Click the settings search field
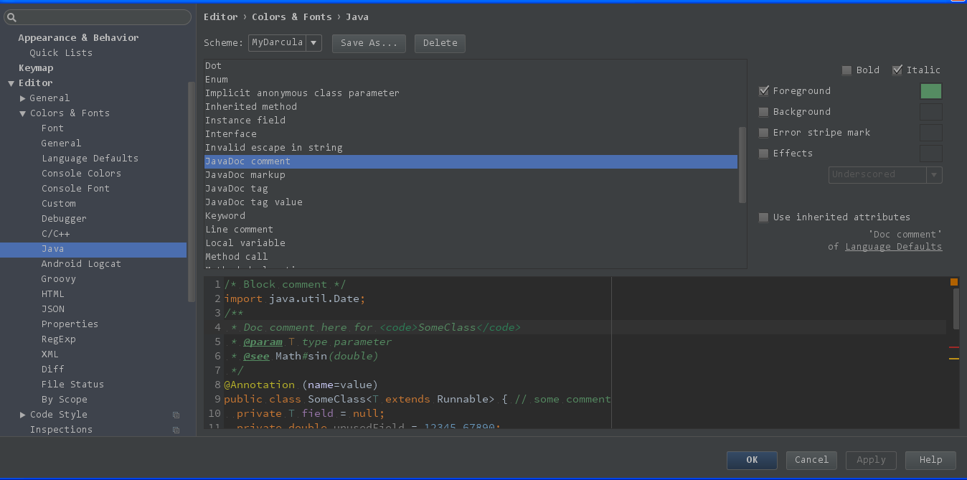This screenshot has height=480, width=967. (98, 17)
